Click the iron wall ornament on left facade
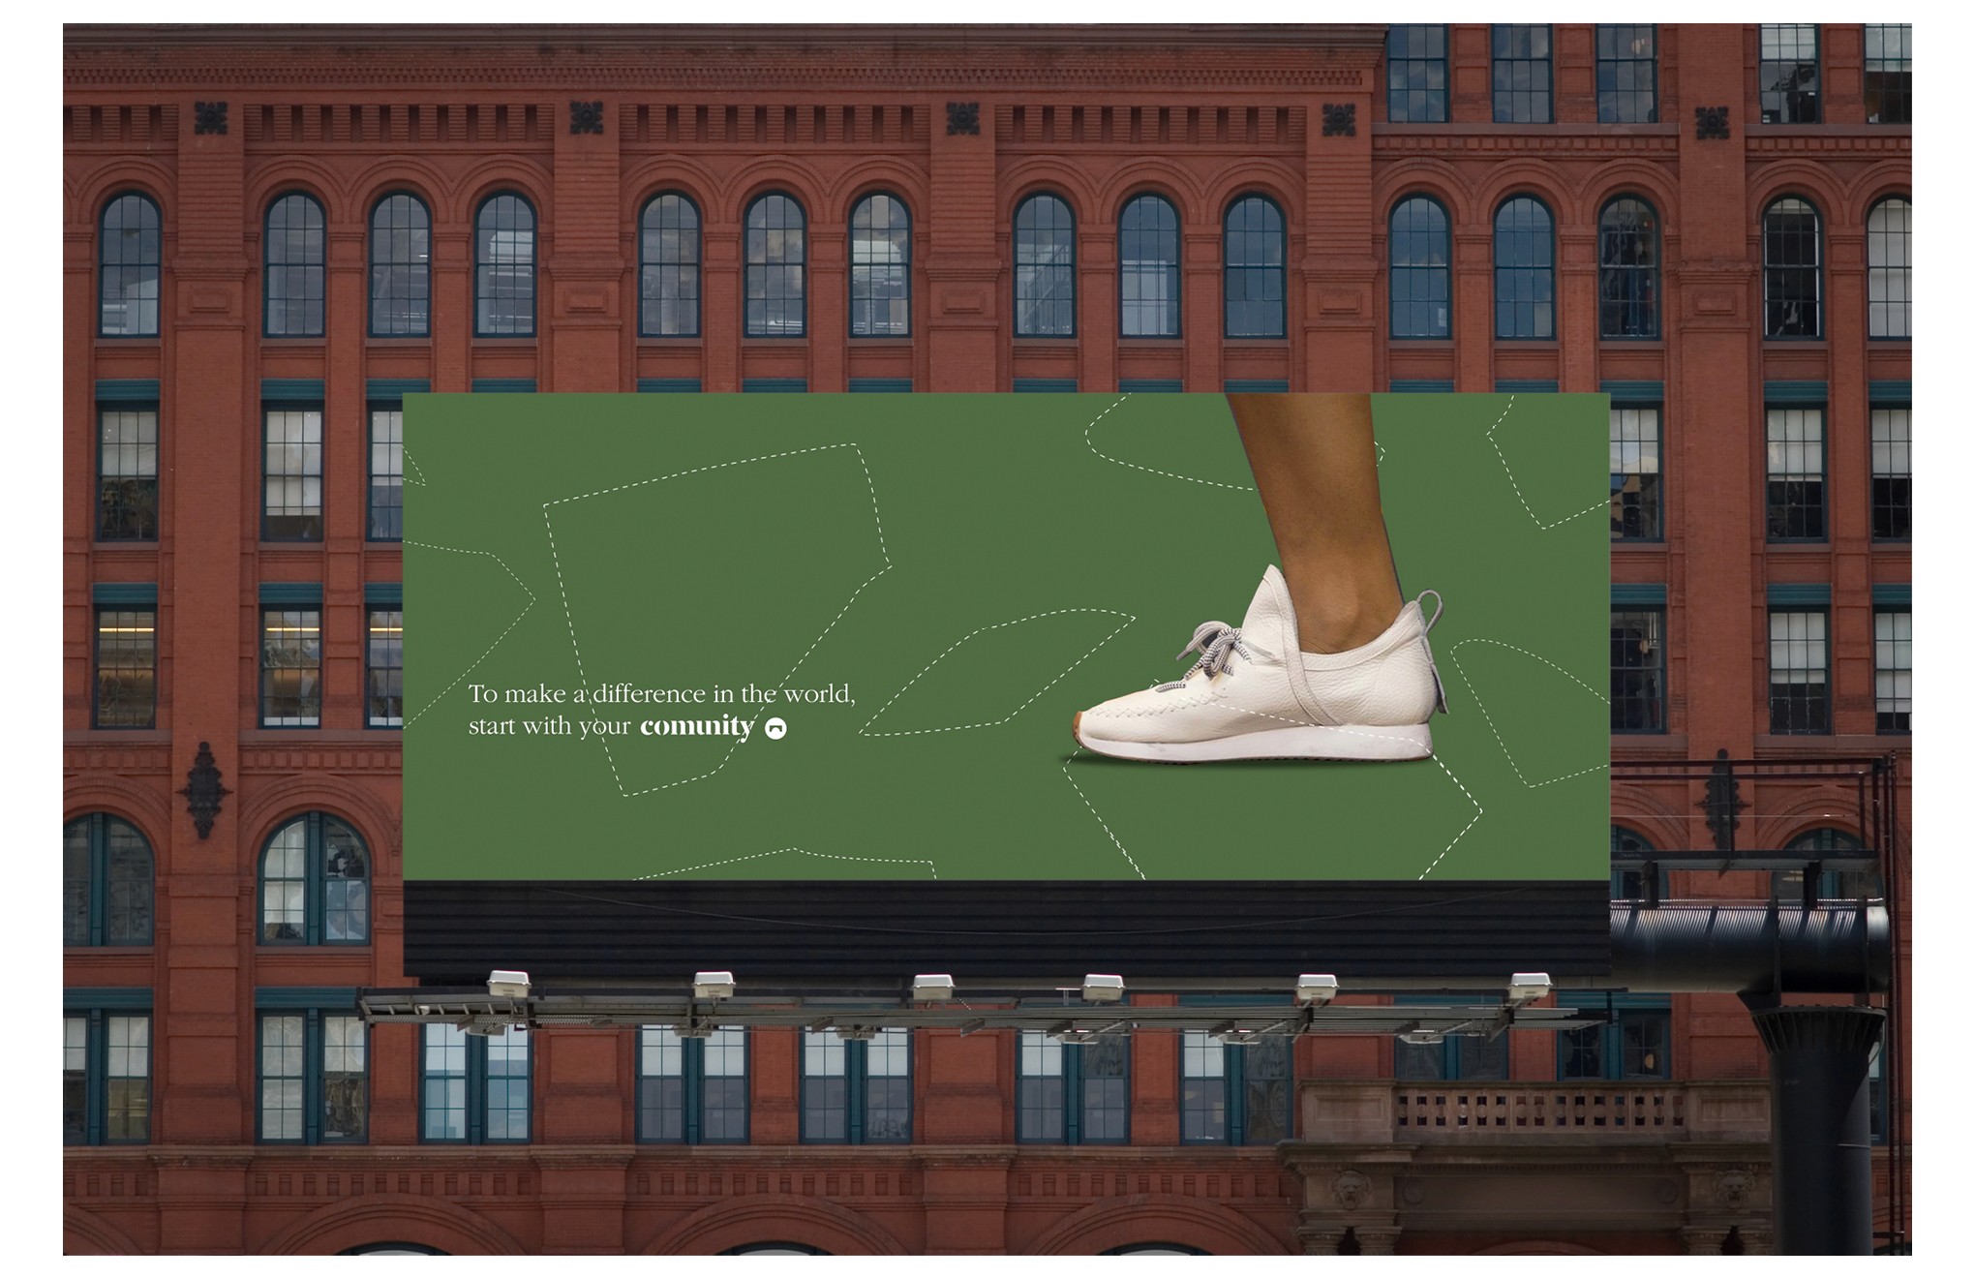Viewport: 1975px width, 1278px height. pos(204,791)
